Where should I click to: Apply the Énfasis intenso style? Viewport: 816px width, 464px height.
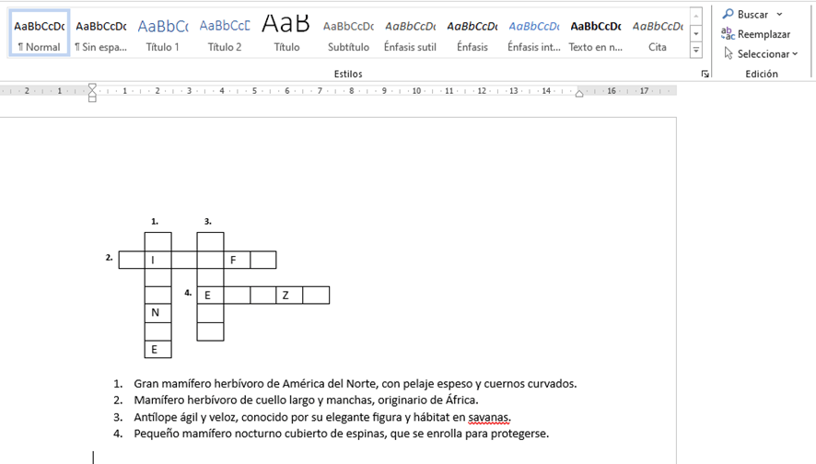[534, 33]
